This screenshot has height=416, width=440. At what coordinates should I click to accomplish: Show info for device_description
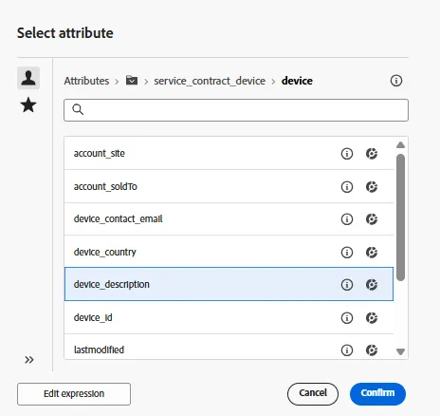(347, 285)
